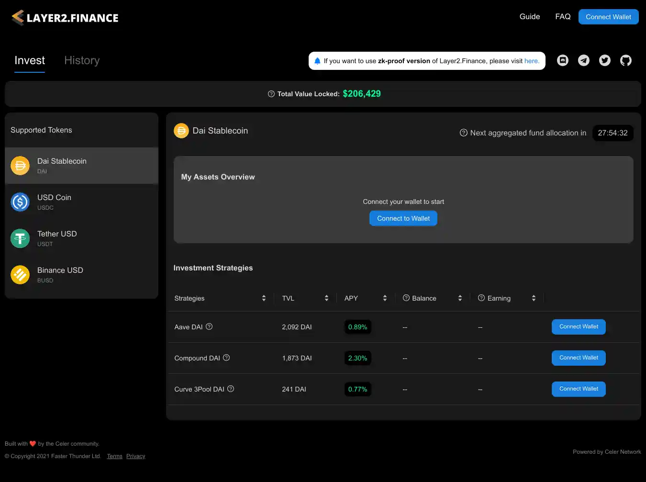Click the Total Value Locked help icon
Screen dimensions: 646x482
[x=271, y=94]
